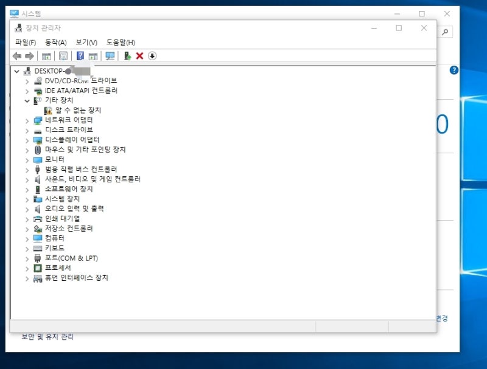Maximize the 장치 관리자 window
Viewport: 487px width, 369px height.
click(399, 28)
